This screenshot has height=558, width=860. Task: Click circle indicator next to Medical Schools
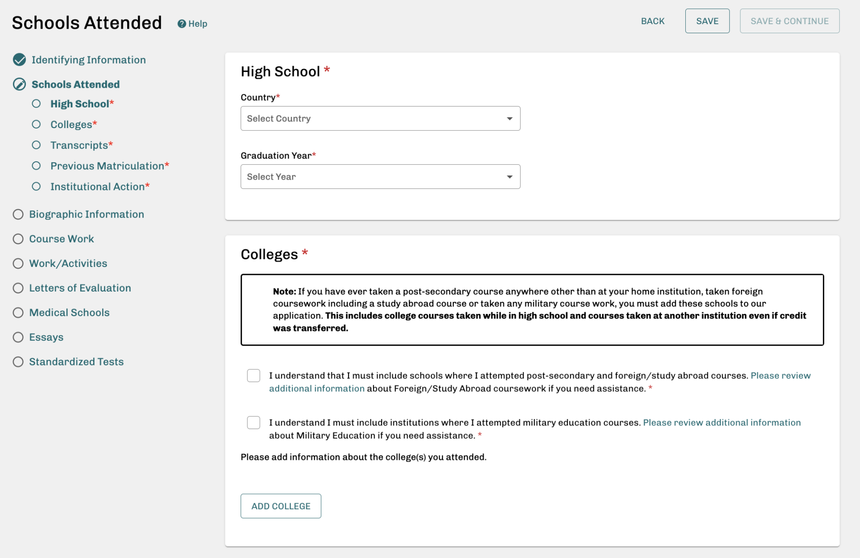[18, 312]
